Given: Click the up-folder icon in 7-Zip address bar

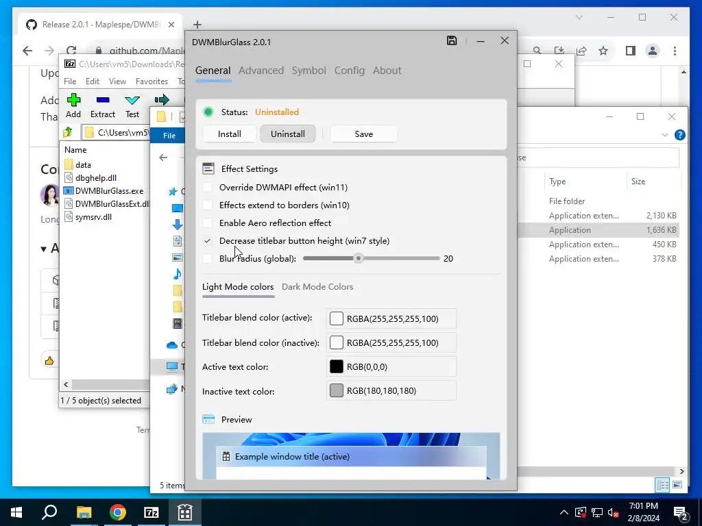Looking at the screenshot, I should pos(68,132).
